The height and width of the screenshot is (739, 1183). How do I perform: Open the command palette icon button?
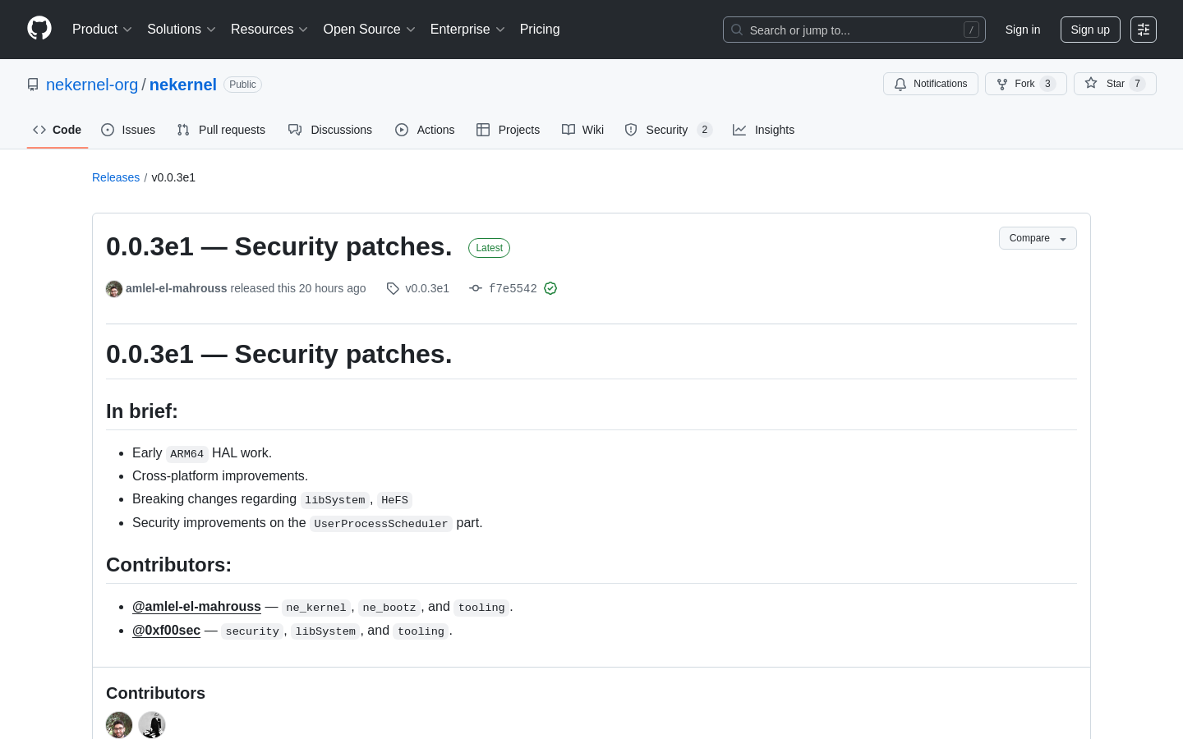tap(1144, 30)
